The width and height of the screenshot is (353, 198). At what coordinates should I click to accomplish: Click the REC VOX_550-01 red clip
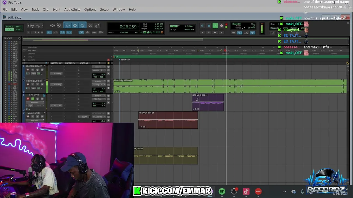(168, 120)
